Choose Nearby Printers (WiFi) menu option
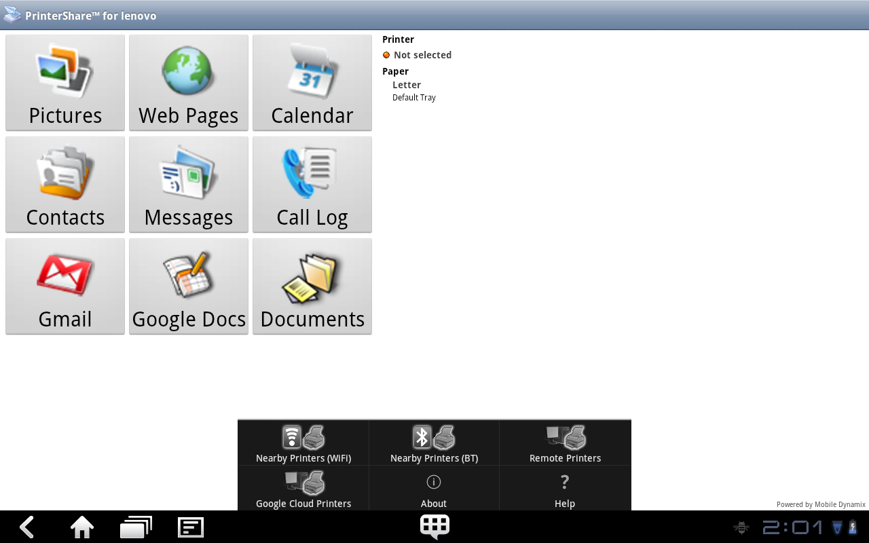Viewport: 869px width, 543px height. (303, 443)
